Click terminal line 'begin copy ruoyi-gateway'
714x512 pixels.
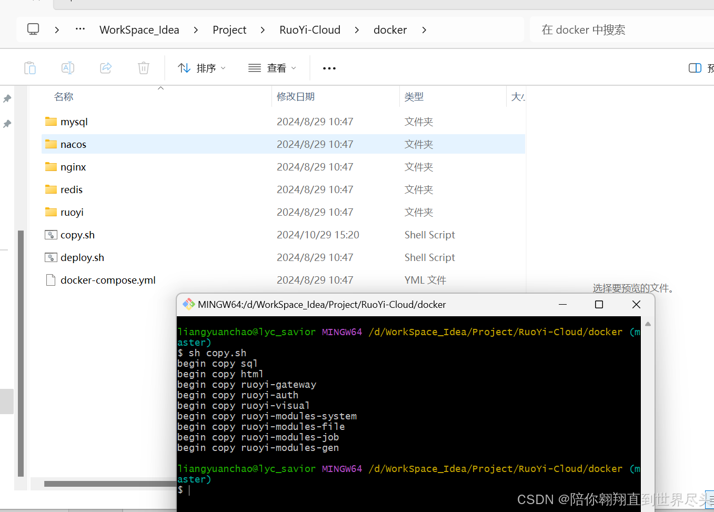tap(247, 385)
